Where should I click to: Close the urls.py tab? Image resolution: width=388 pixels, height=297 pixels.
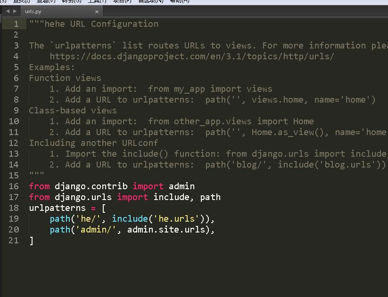click(97, 12)
